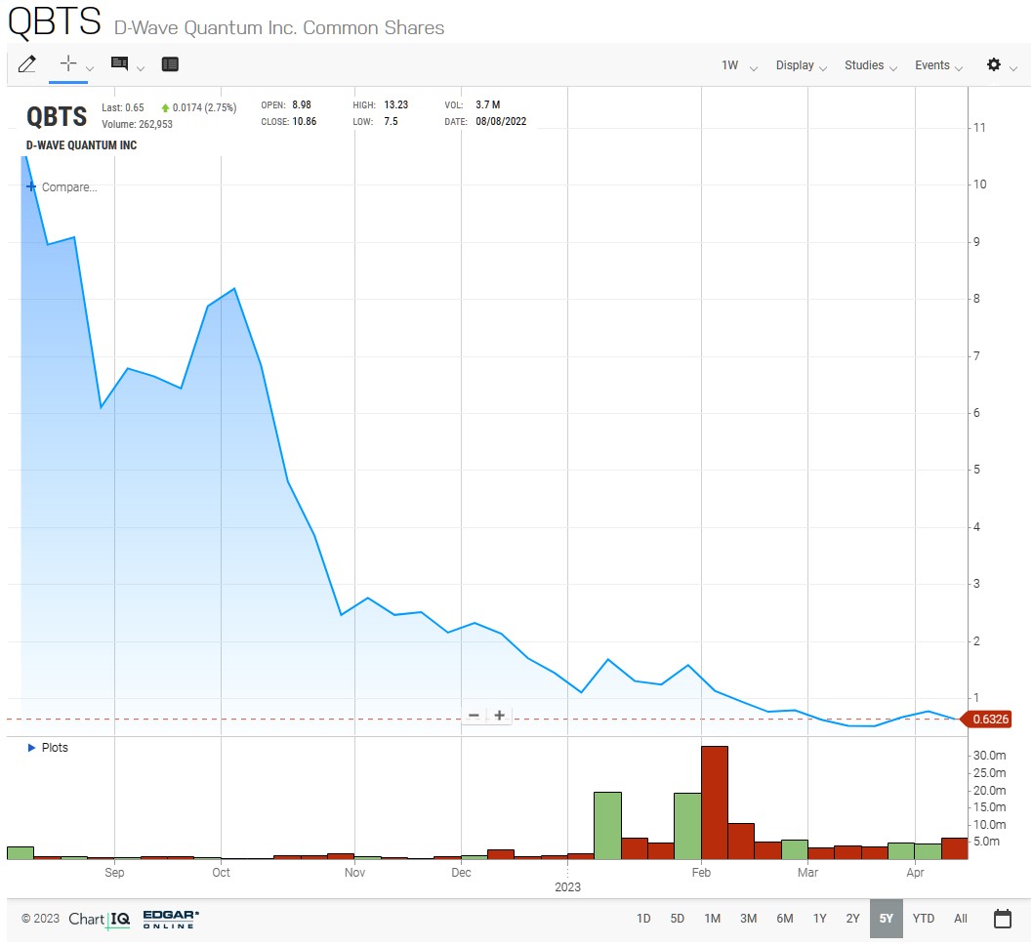Click the OPEN value 8.98

point(301,104)
